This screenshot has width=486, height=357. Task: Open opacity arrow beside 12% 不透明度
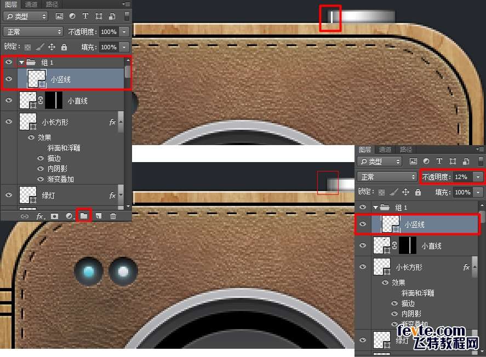click(478, 177)
